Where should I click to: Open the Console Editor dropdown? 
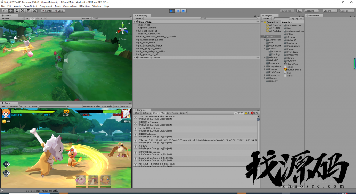(x=183, y=113)
